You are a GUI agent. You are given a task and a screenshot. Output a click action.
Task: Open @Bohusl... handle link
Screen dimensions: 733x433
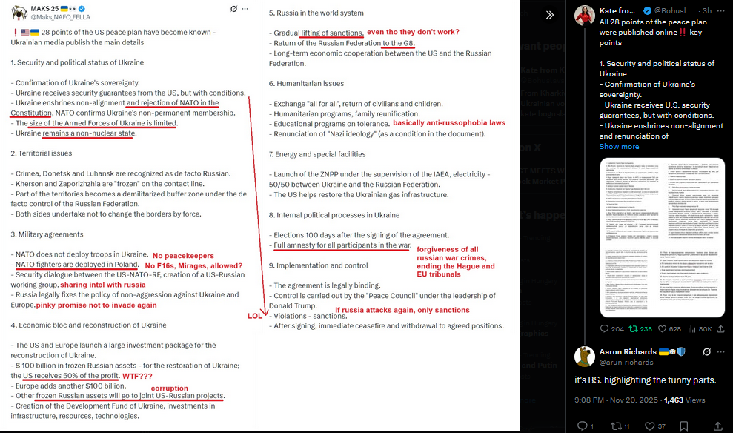click(x=673, y=10)
